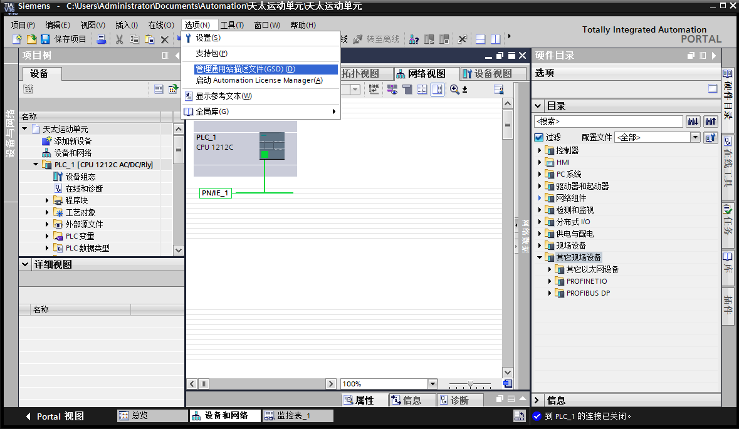Expand the 网络组件 catalog folder
The image size is (739, 429).
click(540, 198)
